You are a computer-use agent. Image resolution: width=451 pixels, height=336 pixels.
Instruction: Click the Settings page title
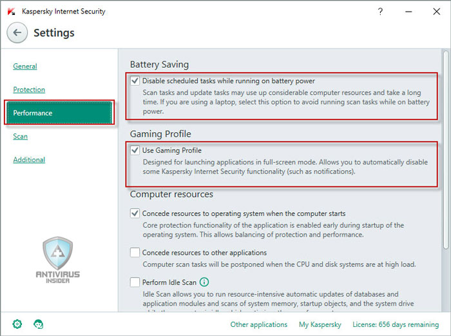coord(54,33)
